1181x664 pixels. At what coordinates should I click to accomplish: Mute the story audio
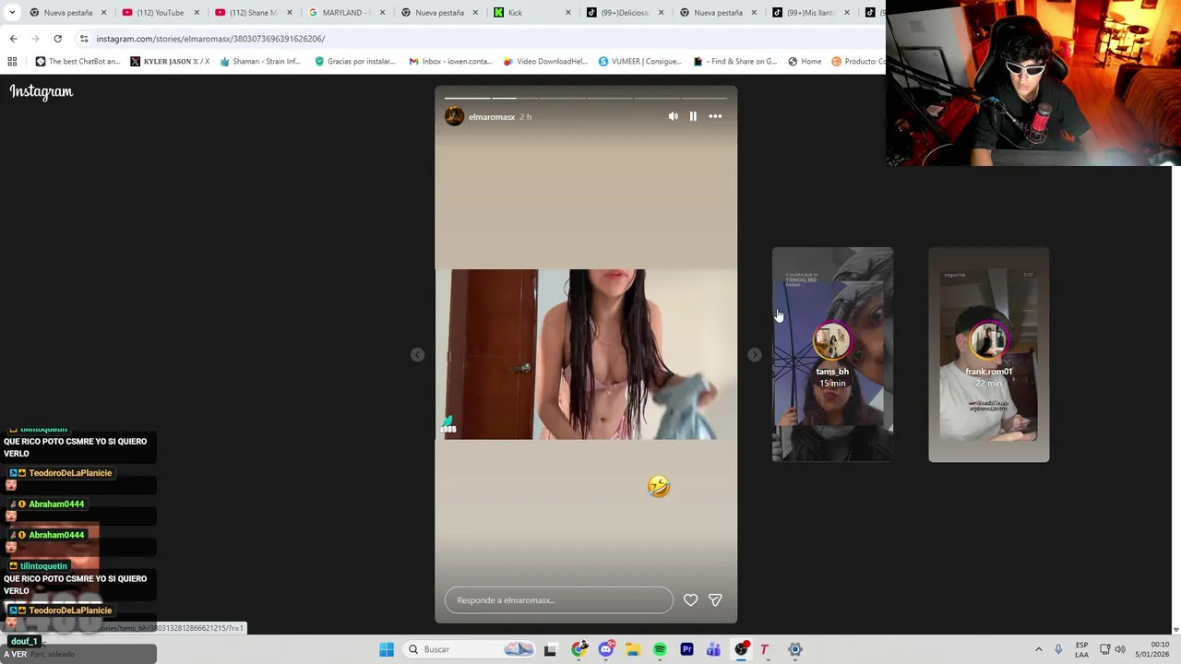click(673, 116)
